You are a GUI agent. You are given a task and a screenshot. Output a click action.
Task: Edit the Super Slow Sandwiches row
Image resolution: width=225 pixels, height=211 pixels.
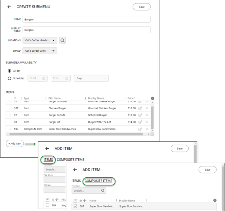coord(140,129)
